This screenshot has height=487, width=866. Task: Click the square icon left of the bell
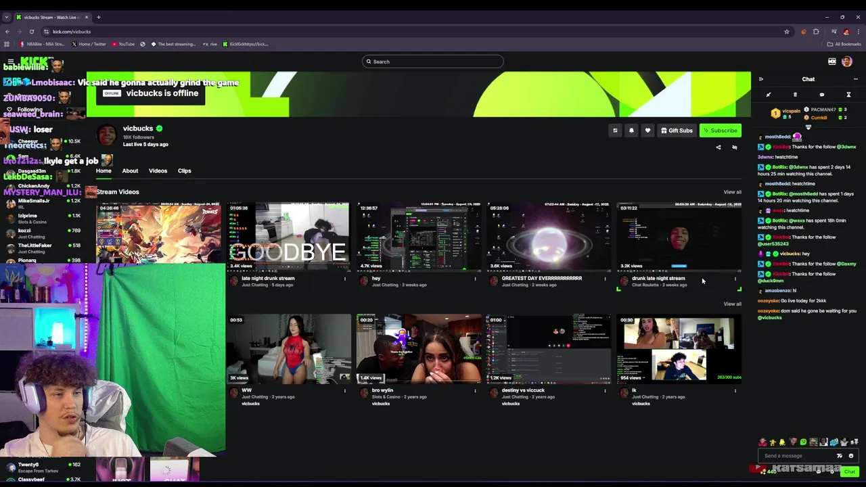pos(615,131)
